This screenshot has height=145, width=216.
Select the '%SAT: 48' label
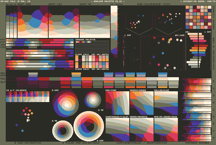[x=85, y=4]
